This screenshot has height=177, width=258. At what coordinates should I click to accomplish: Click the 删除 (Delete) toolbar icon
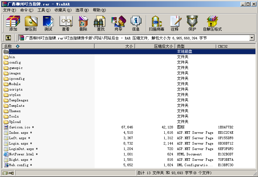pos(83,23)
